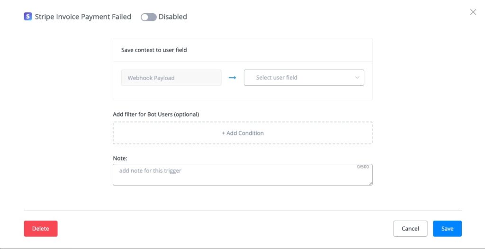Click the plus sign in Add Condition
This screenshot has width=485, height=249.
coord(224,133)
